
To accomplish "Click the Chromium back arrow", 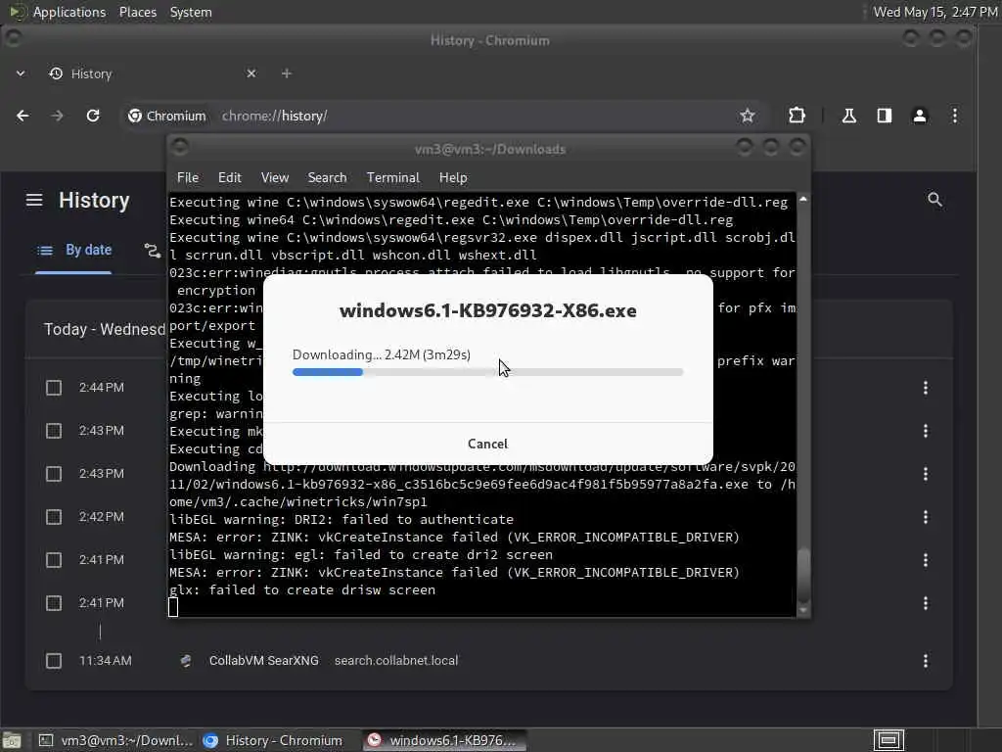I will coord(23,116).
